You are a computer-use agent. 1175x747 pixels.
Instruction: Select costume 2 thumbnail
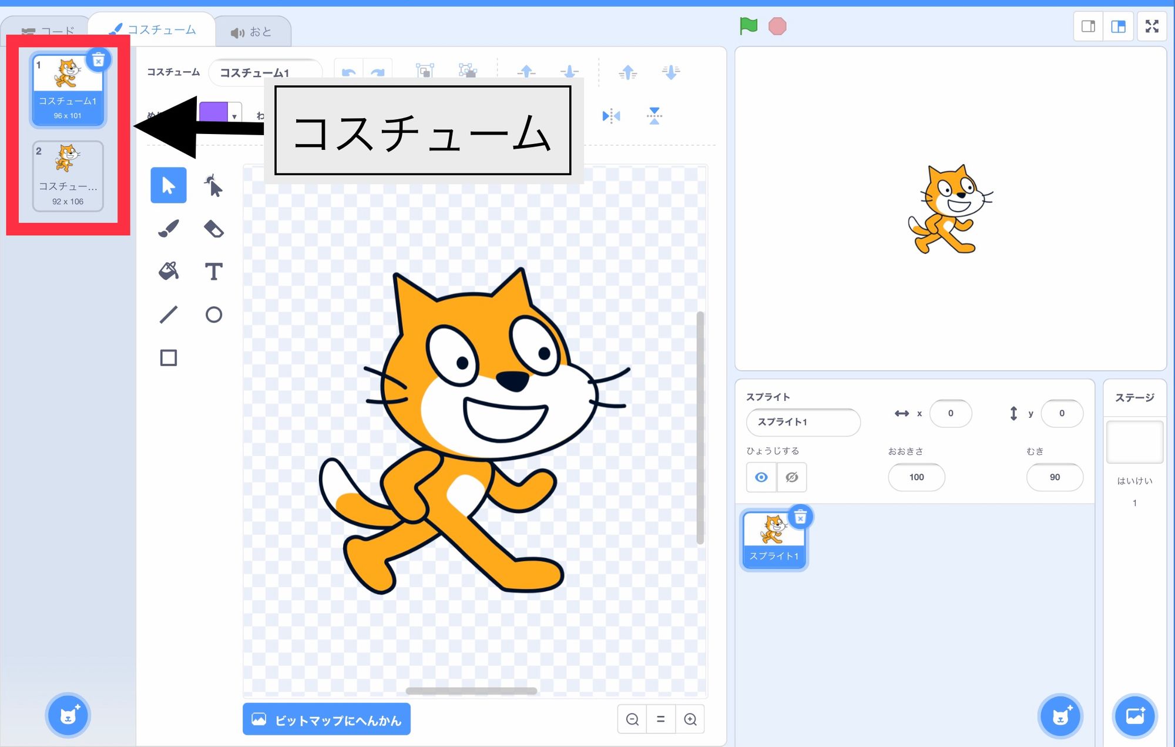(68, 173)
